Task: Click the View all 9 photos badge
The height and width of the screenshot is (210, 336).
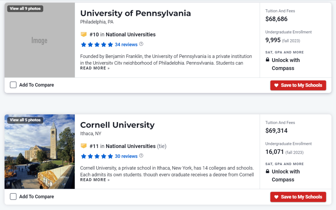Action: tap(25, 8)
